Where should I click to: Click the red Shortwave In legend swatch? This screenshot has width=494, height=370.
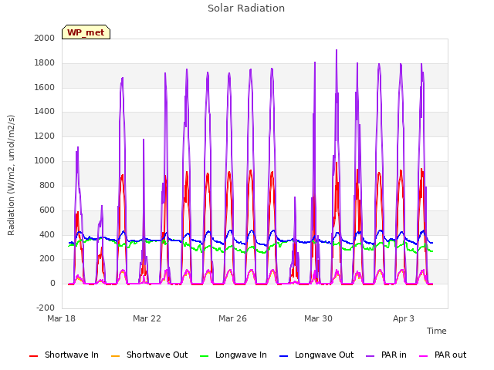[34, 356]
